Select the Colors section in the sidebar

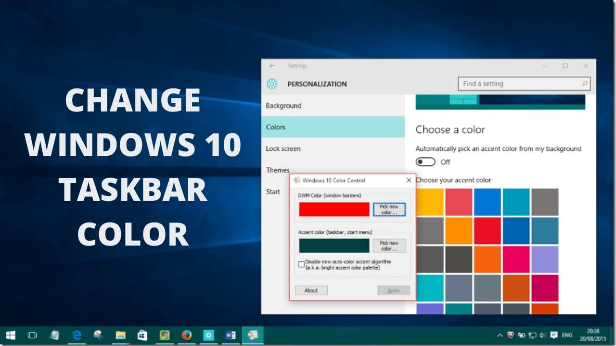pos(333,127)
